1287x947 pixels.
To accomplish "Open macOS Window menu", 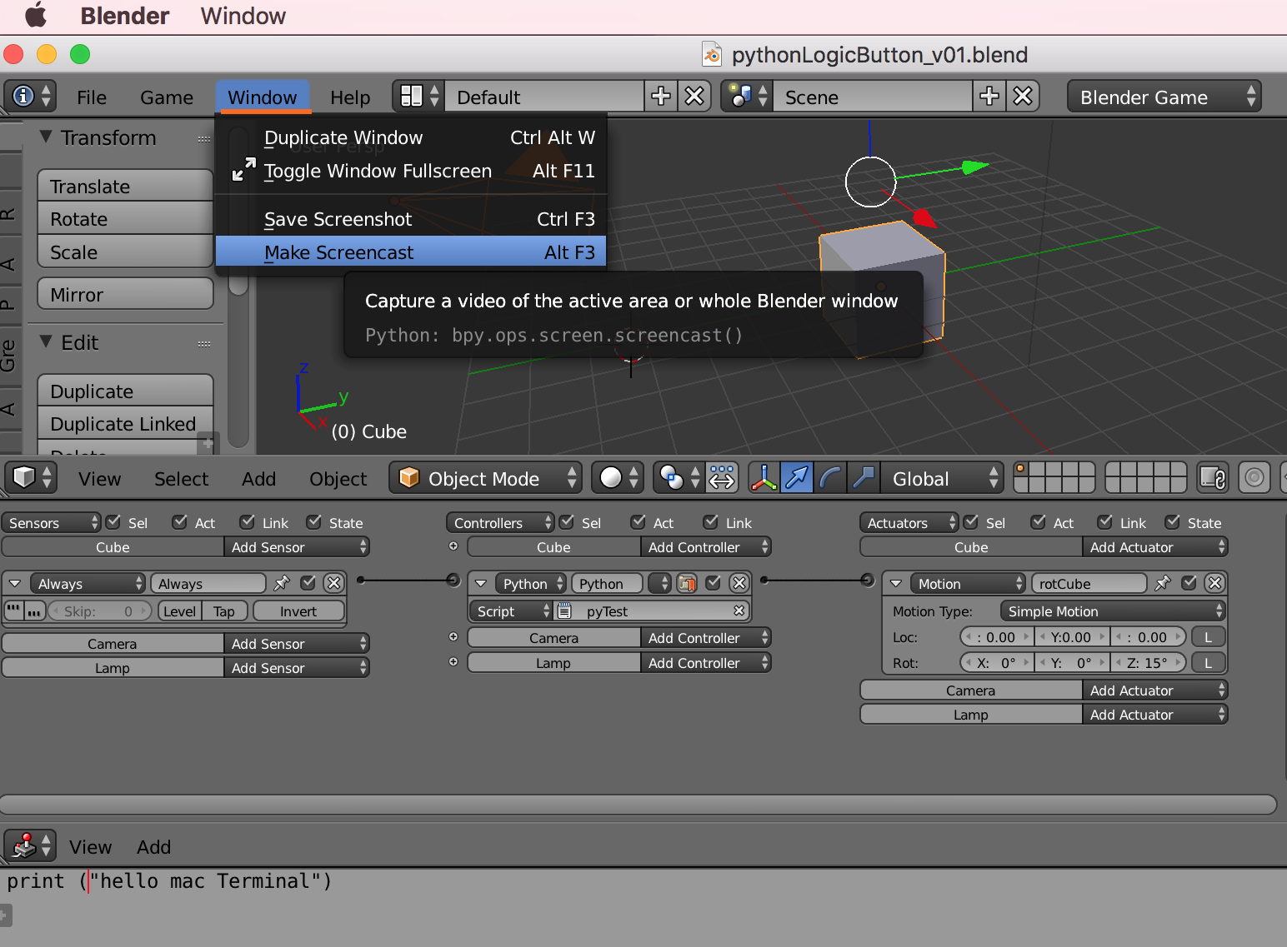I will tap(243, 16).
